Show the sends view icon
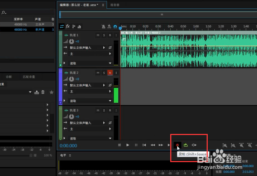This screenshot has width=257, height=176. [x=74, y=26]
